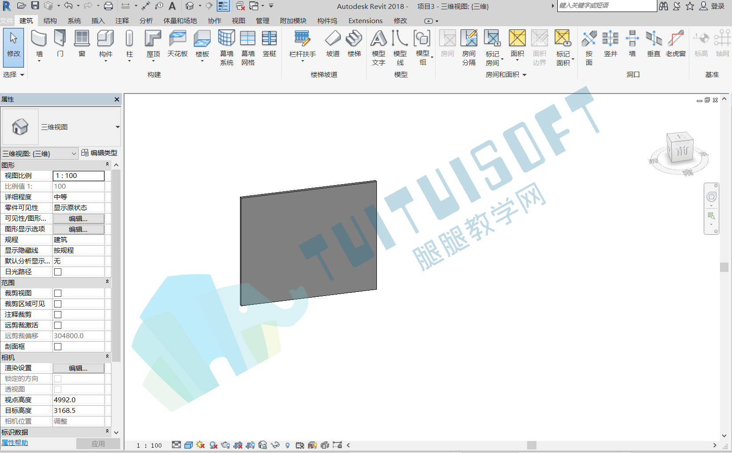Enable the 裁剪视图 crop view checkbox
Image resolution: width=732 pixels, height=453 pixels.
coord(58,293)
